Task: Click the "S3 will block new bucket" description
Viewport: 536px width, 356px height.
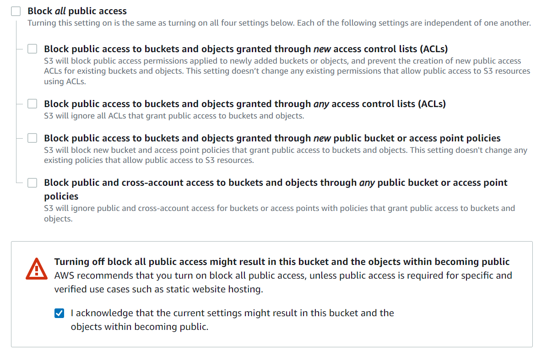Action: tap(285, 150)
